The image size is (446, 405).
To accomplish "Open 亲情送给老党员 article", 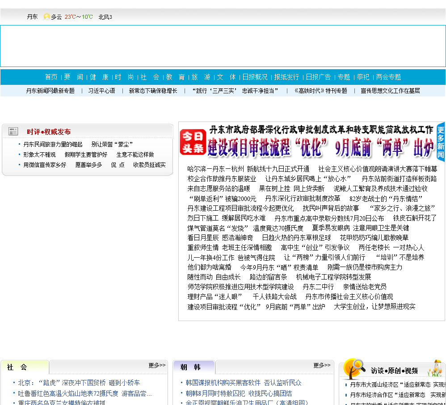I will coord(365,287).
